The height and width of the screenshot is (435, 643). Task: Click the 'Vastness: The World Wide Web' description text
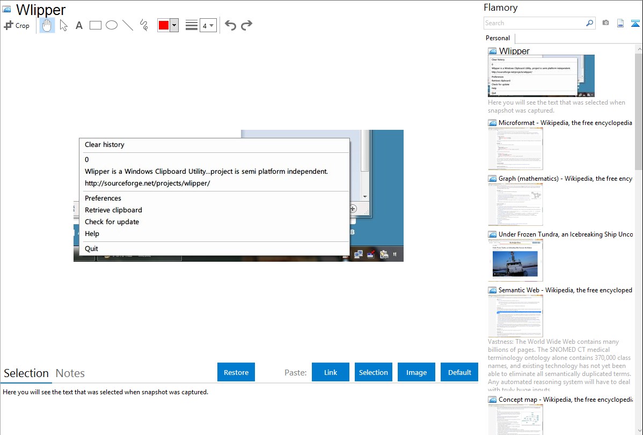click(559, 366)
